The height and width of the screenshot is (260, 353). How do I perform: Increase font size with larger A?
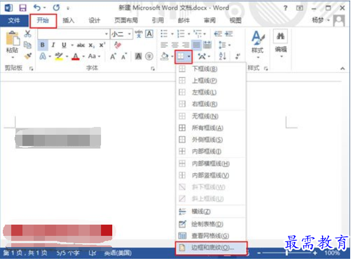coord(113,56)
